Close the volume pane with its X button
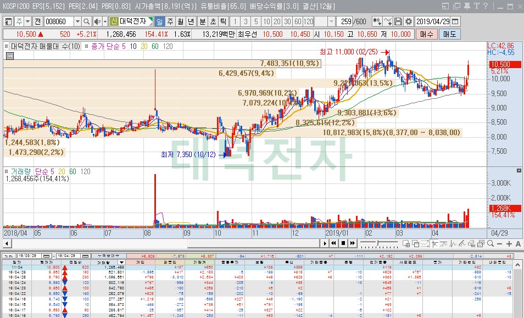Viewport: 524px width, 318px height. 519,171
